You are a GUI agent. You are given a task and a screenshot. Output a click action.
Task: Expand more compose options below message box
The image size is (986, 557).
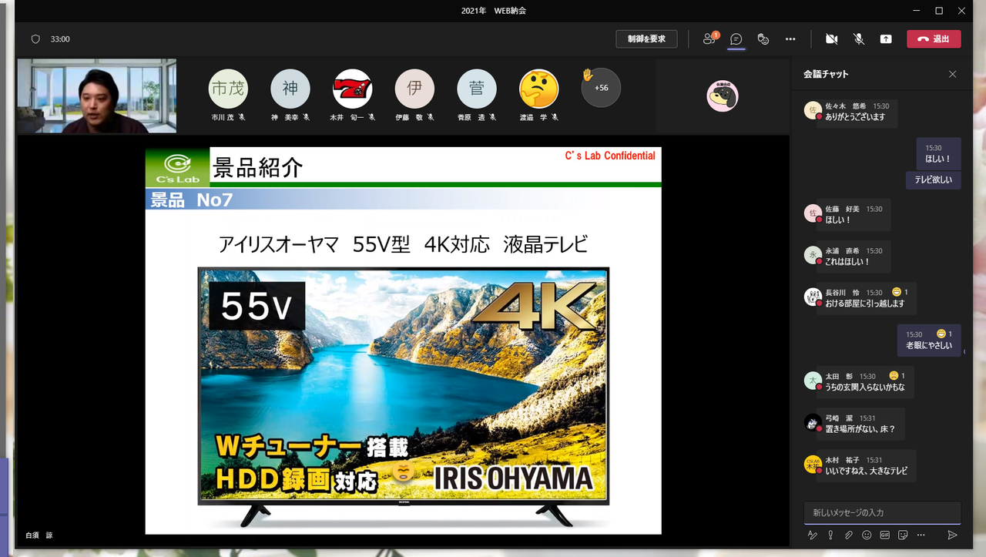(x=921, y=535)
